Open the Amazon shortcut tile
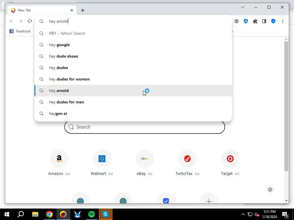 [x=59, y=163]
